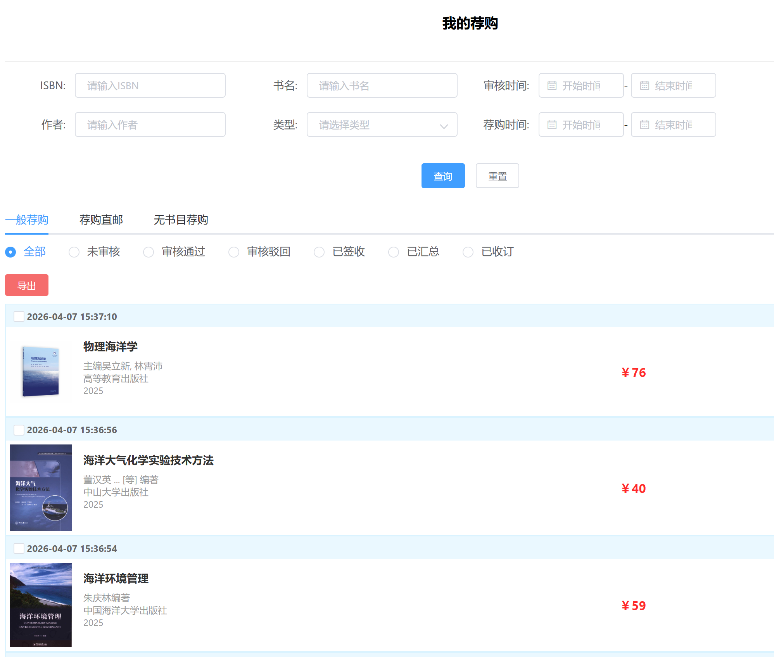This screenshot has width=774, height=657.
Task: Focus the ISBN input field
Action: [150, 86]
